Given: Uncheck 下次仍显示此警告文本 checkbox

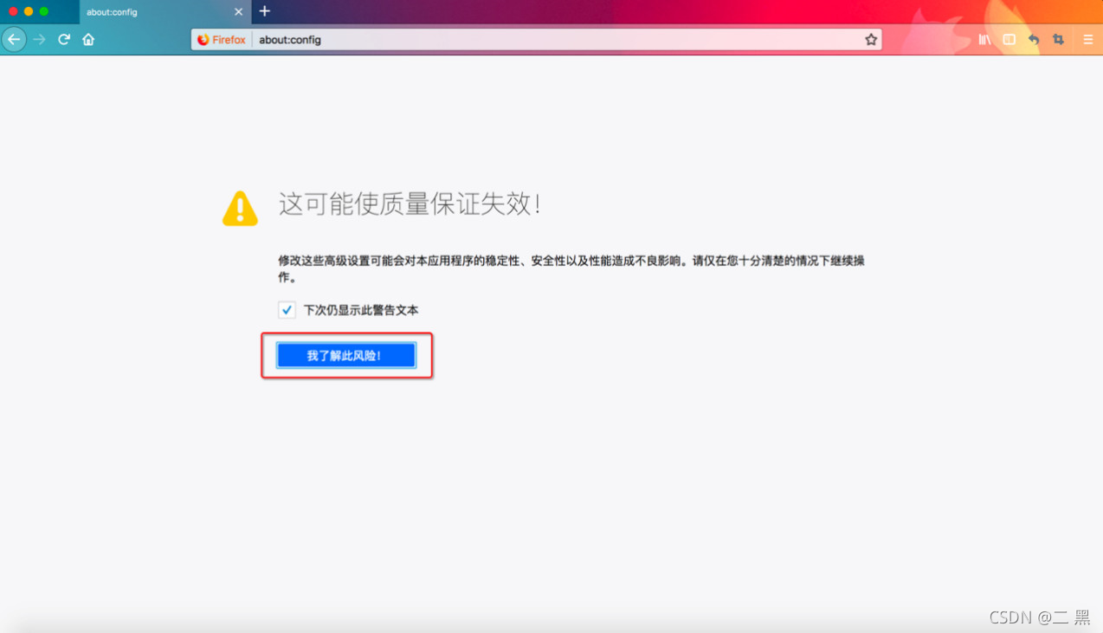Looking at the screenshot, I should [x=287, y=309].
